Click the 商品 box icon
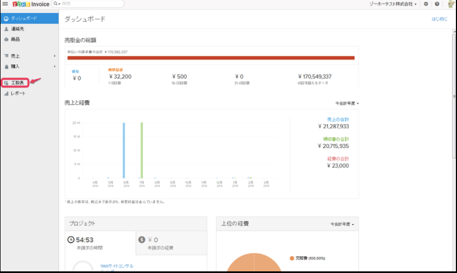This screenshot has height=273, width=457. (x=6, y=39)
